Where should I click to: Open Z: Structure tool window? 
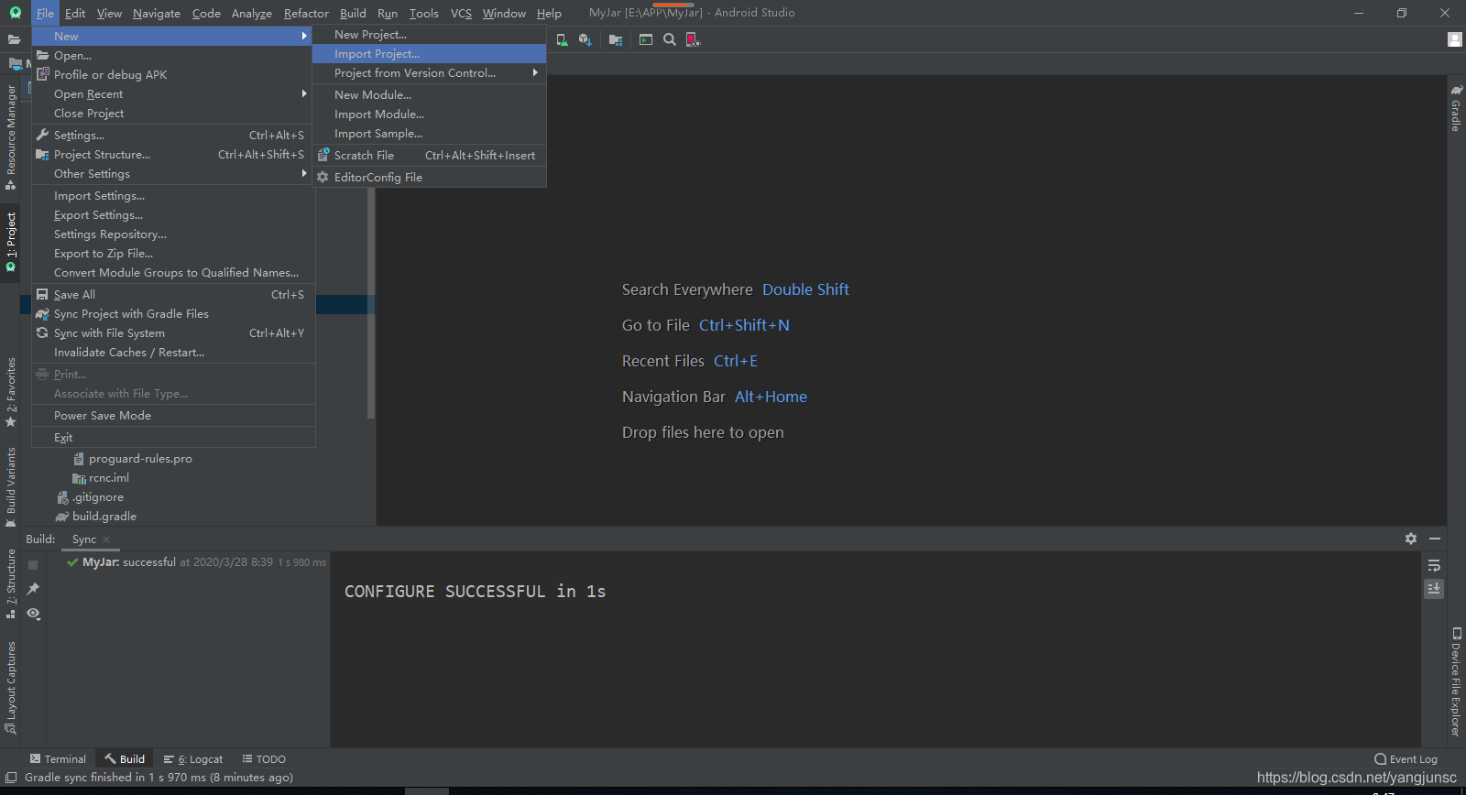[x=11, y=583]
